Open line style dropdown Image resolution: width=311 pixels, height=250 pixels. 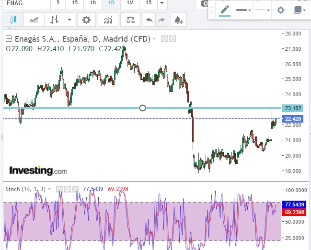pyautogui.click(x=262, y=10)
